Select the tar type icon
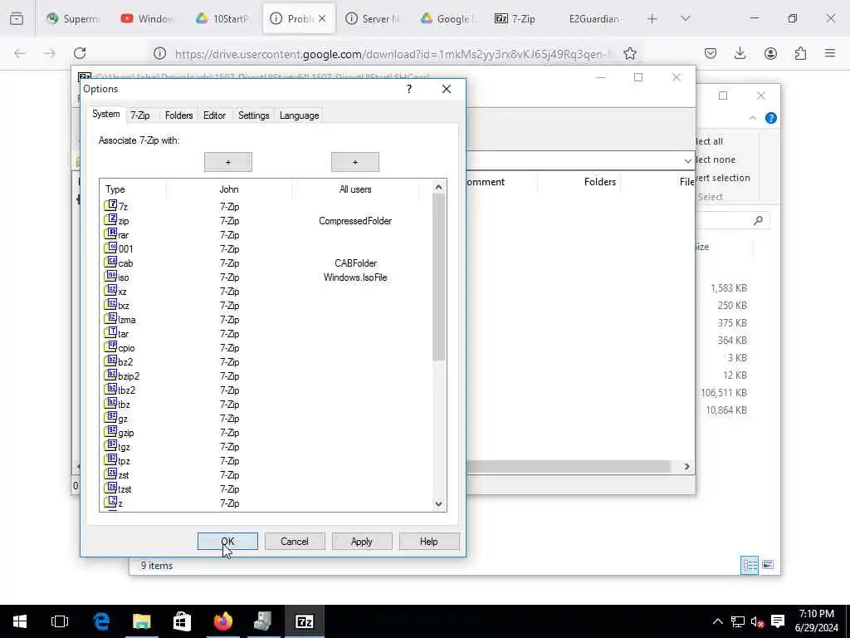This screenshot has width=850, height=638. [x=110, y=332]
